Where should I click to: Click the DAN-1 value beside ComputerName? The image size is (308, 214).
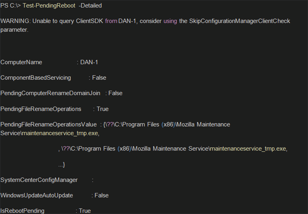[89, 62]
